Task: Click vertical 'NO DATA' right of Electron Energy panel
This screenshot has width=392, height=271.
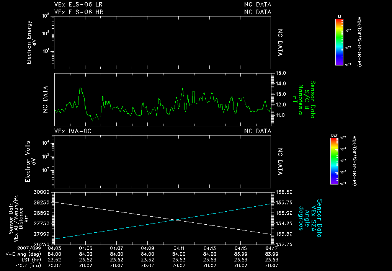Action: coord(280,42)
